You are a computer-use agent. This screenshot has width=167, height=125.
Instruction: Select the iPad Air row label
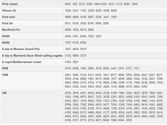click(7, 23)
